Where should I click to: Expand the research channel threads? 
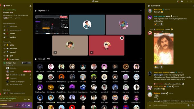coord(2,52)
